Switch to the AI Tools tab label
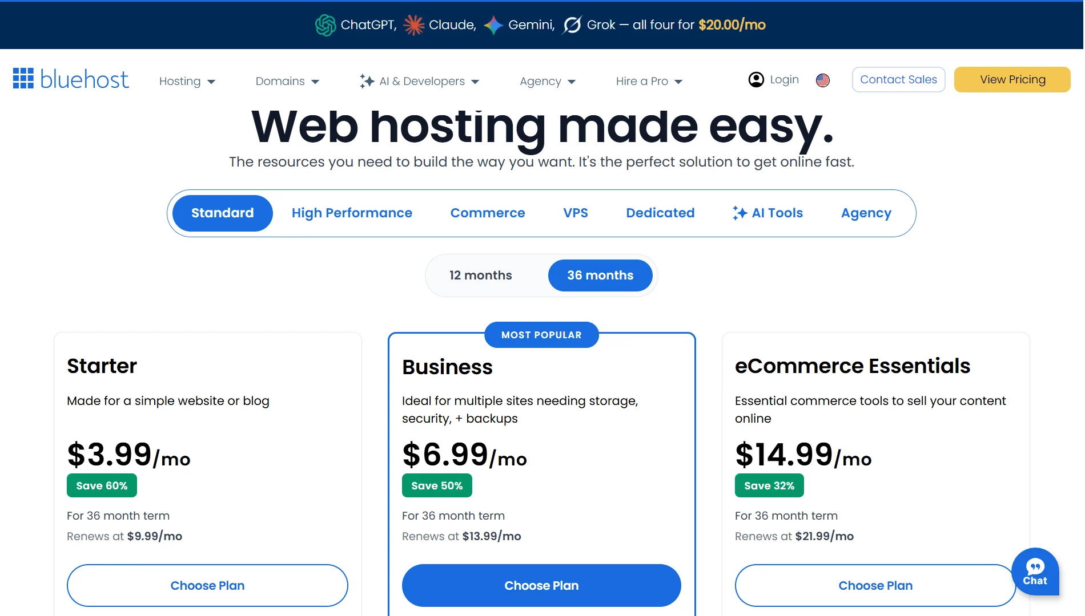 point(777,213)
